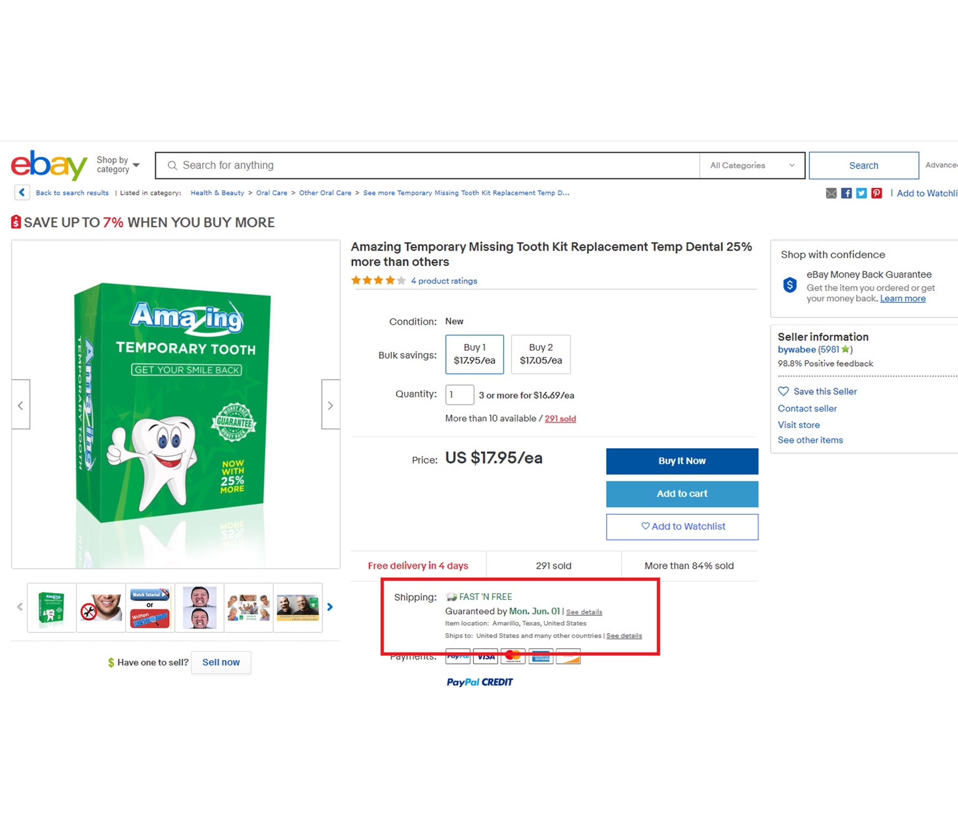
Task: Click the Buy It Now button
Action: coord(682,461)
